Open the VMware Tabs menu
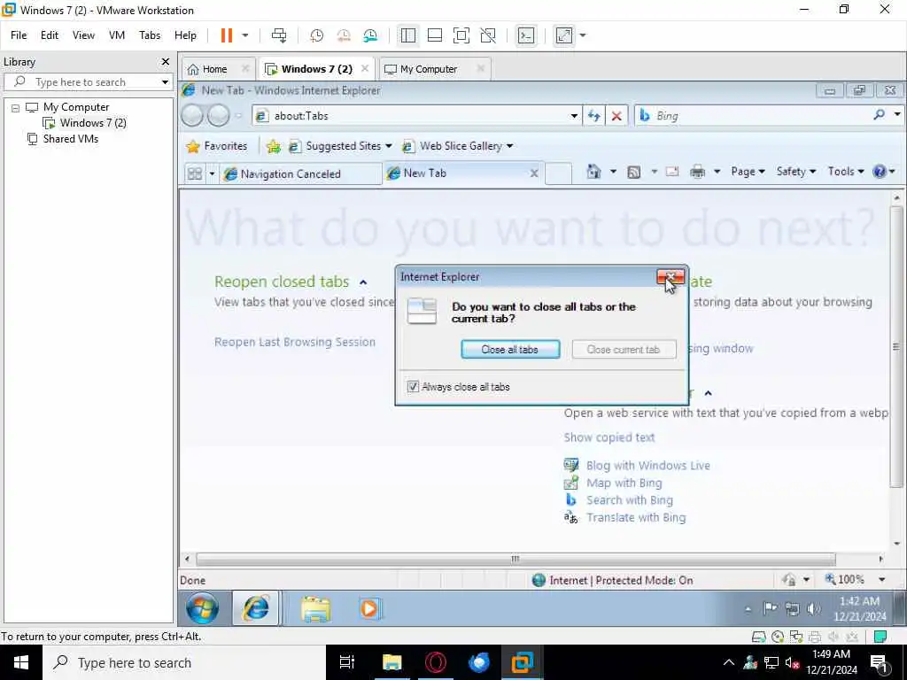The height and width of the screenshot is (680, 907). point(149,35)
